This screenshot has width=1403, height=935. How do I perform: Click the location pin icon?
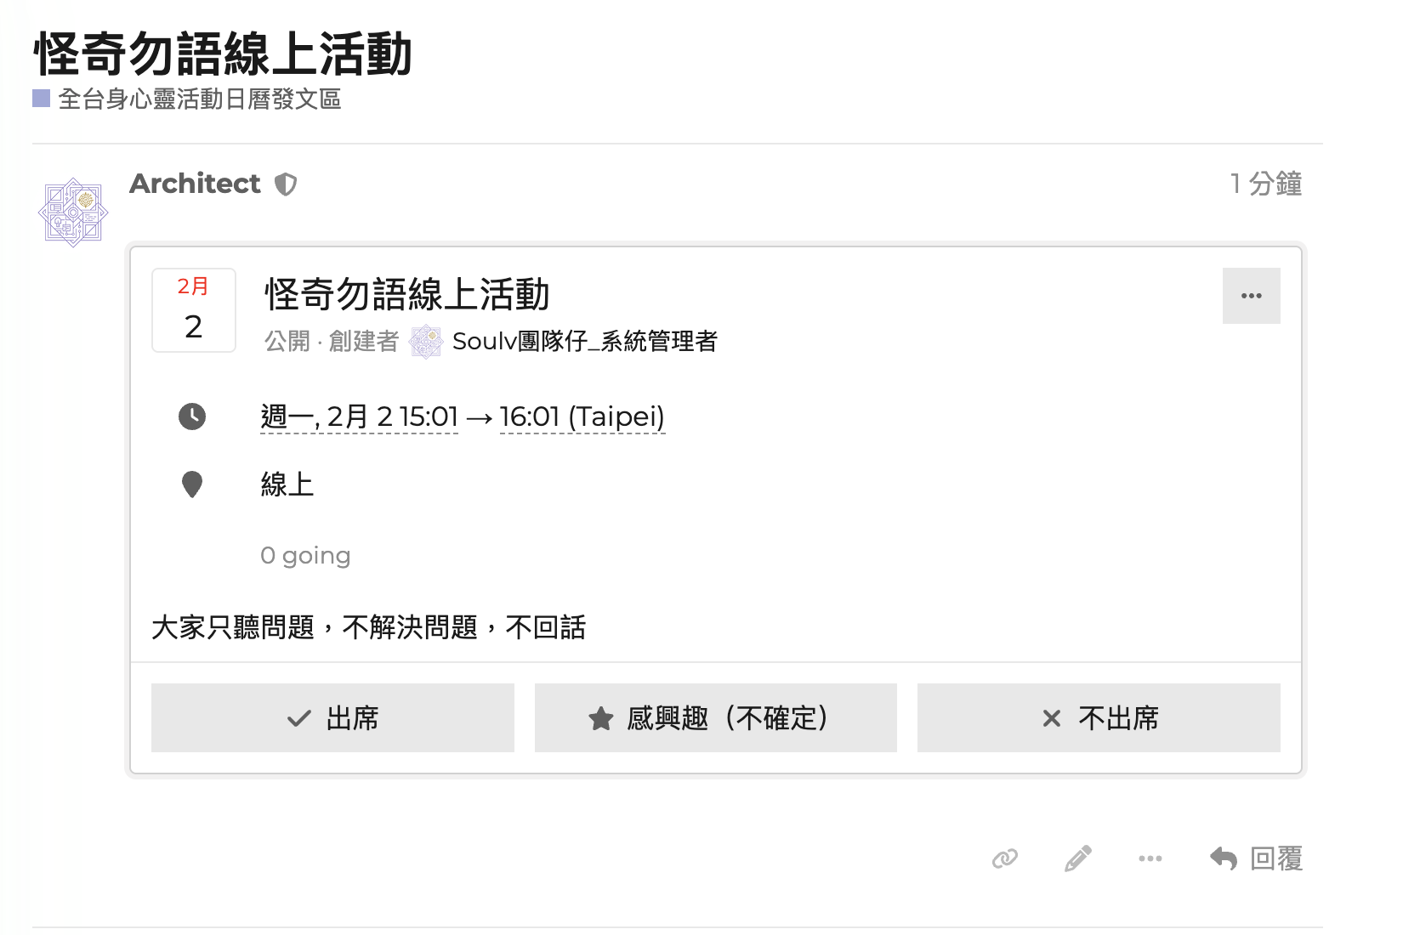point(192,484)
